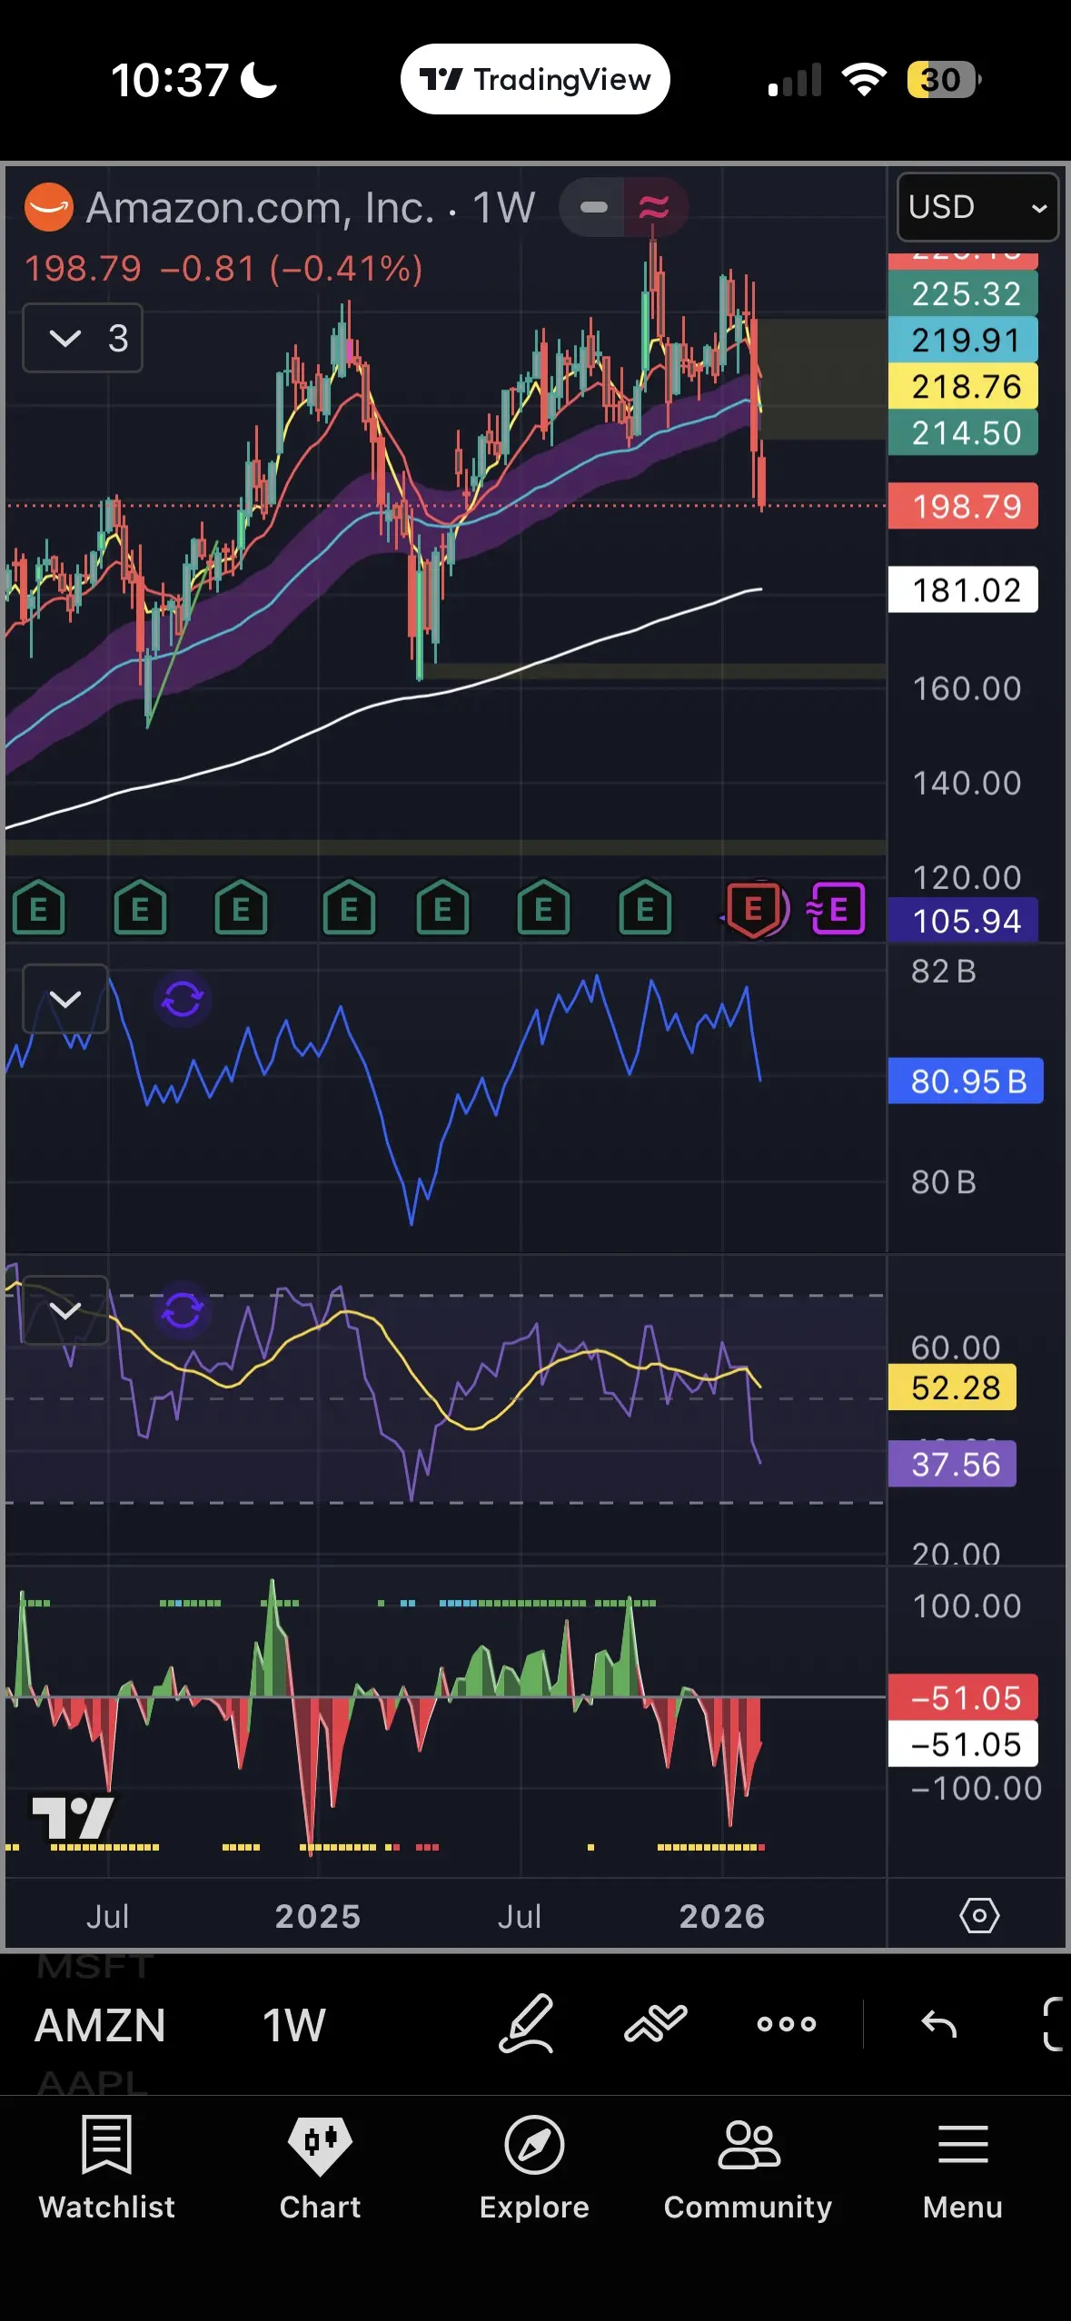Tap the 225.32 price label
The image size is (1071, 2321).
963,293
